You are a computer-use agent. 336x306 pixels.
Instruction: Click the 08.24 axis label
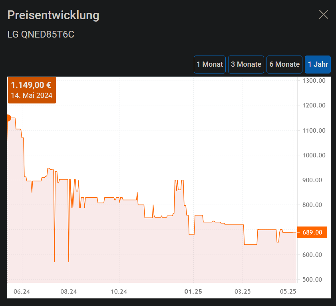coord(69,292)
